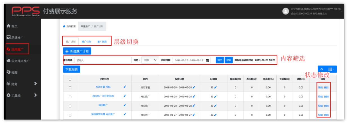Click the yen icon beside 财务

8,84
